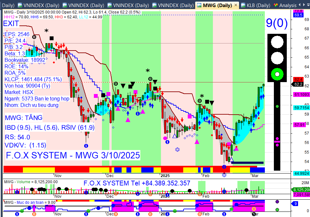Click the F.O.X SYSTEM Tel phone text
Viewport: 310px width, 217px height.
tap(137, 183)
